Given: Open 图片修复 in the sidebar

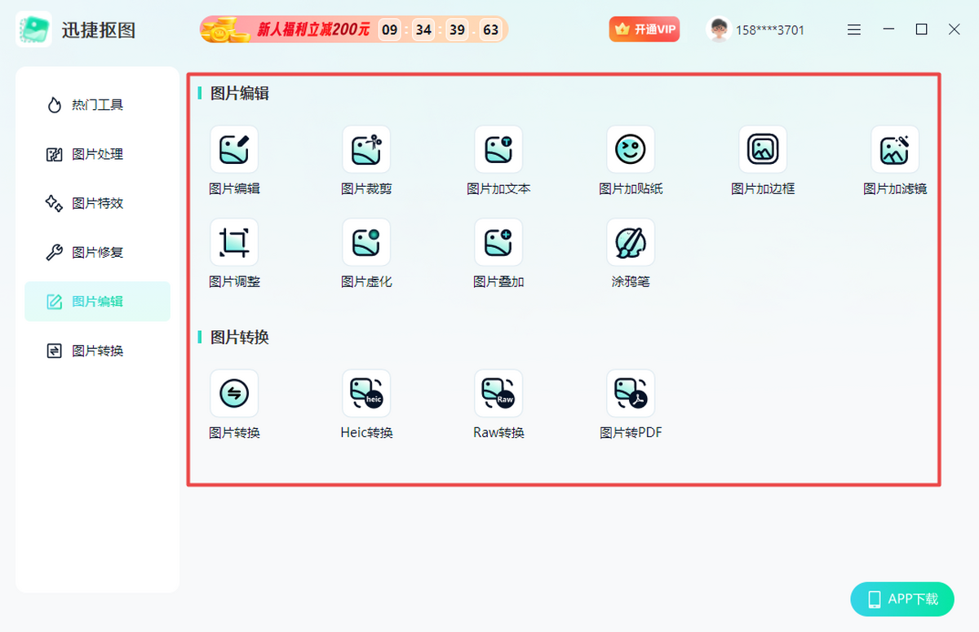Looking at the screenshot, I should pos(98,252).
